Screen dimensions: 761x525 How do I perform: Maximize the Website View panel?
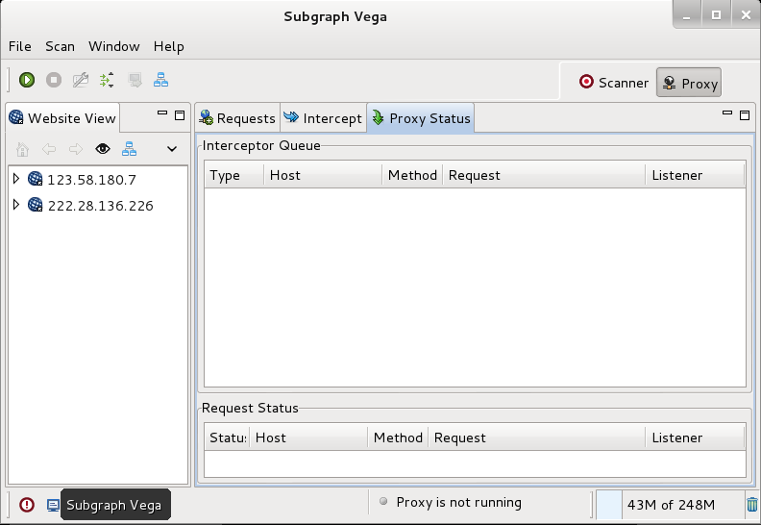(180, 115)
